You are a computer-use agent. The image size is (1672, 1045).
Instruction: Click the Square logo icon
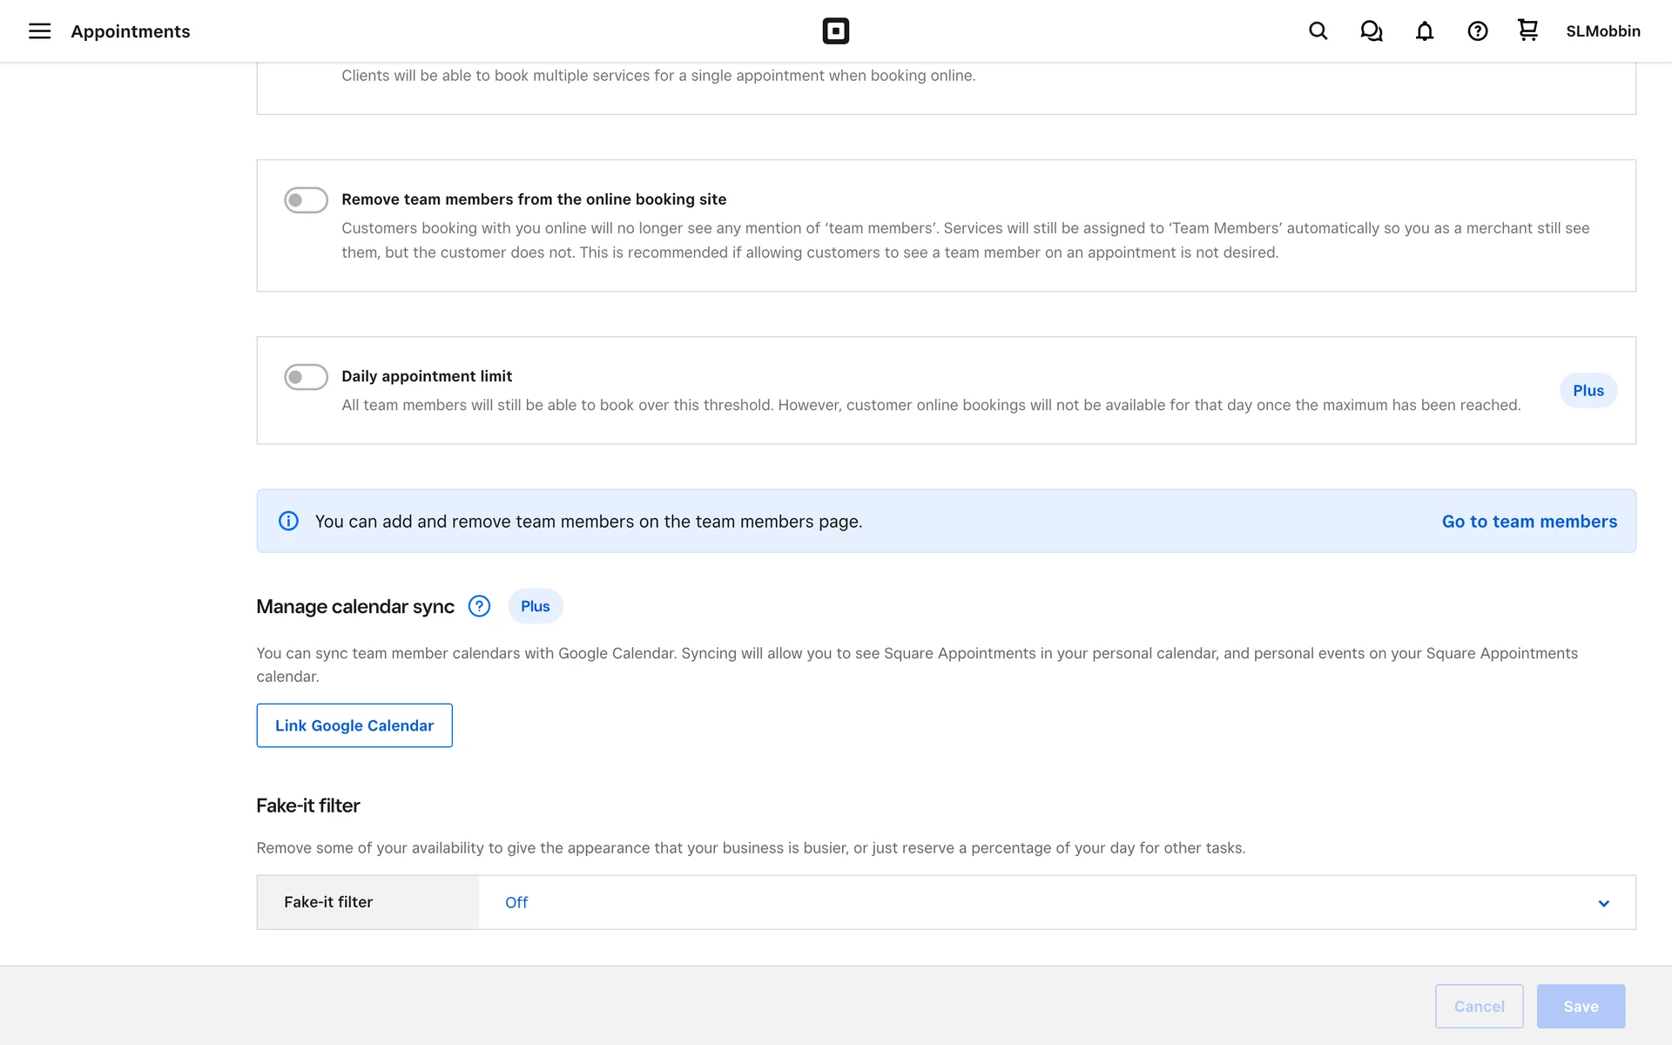click(x=835, y=31)
